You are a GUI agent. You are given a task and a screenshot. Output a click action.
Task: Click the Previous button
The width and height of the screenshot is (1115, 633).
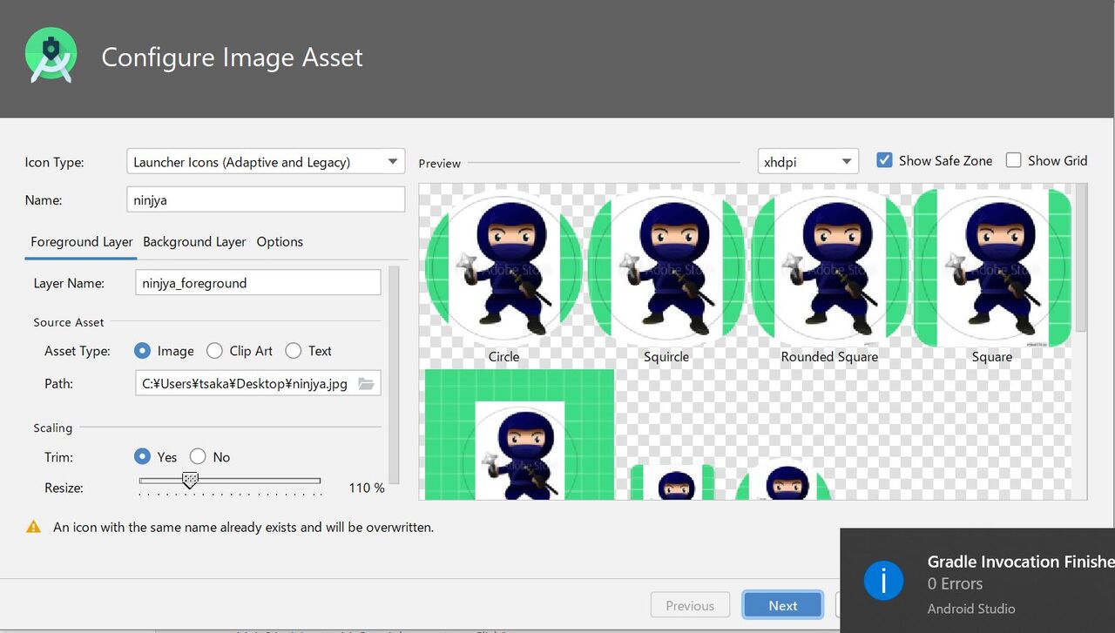tap(690, 606)
